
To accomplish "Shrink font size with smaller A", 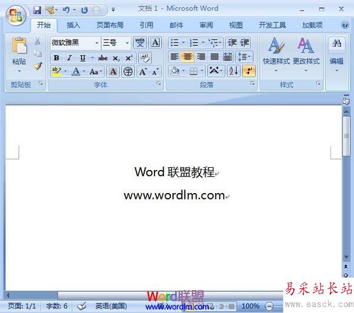I will [x=155, y=72].
